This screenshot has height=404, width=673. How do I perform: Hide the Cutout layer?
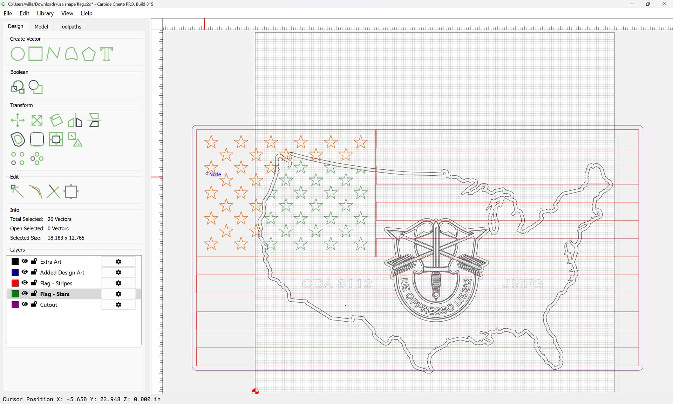click(x=25, y=304)
